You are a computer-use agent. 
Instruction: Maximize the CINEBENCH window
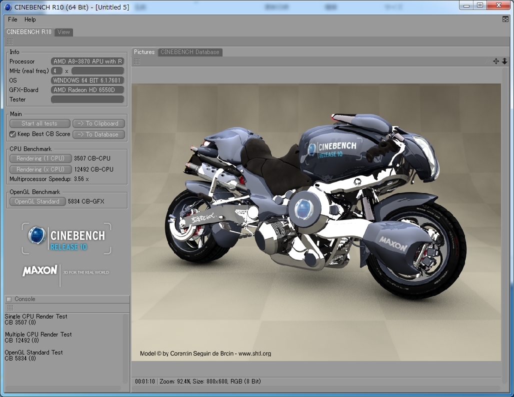(480, 5)
